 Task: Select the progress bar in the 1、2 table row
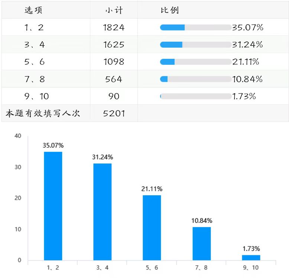point(195,28)
